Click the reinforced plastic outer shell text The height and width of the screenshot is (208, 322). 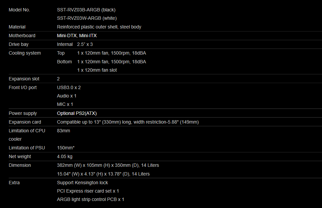pos(99,27)
